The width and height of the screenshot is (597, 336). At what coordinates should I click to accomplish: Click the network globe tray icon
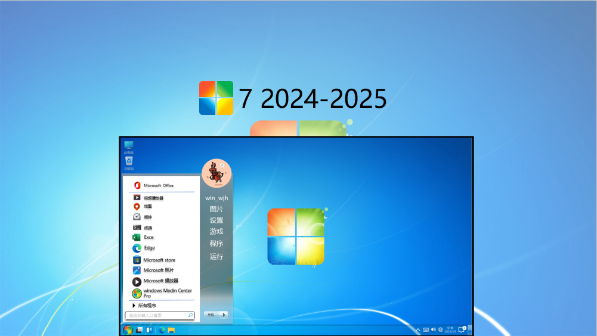pyautogui.click(x=441, y=329)
